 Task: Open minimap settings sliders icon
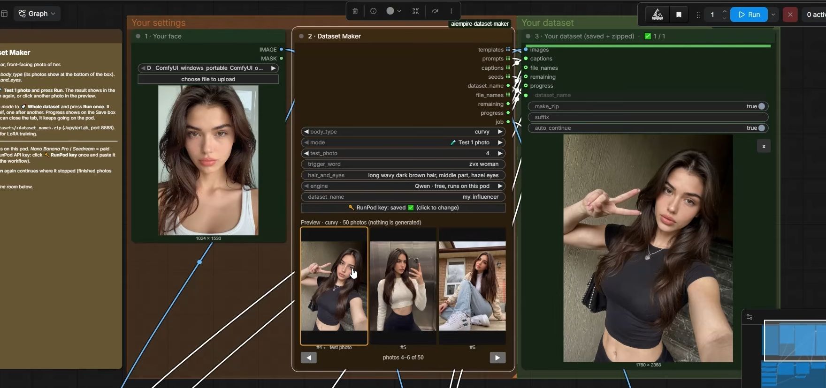coord(750,317)
